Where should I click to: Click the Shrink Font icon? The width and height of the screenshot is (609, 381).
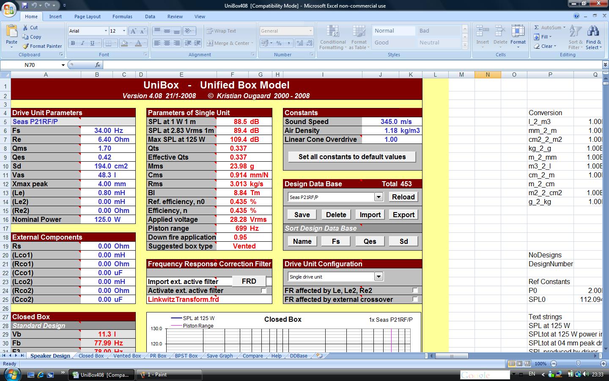pos(143,31)
